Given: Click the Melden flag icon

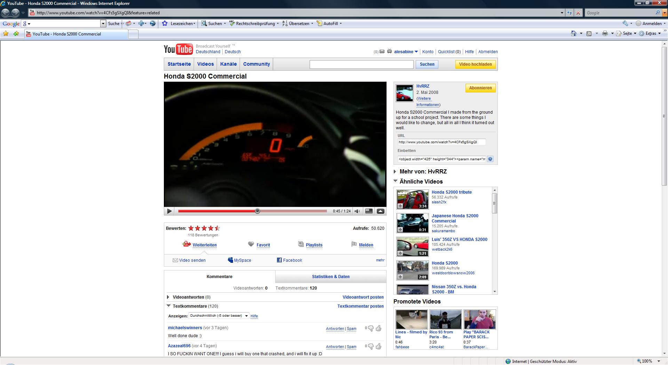Looking at the screenshot, I should tap(354, 244).
